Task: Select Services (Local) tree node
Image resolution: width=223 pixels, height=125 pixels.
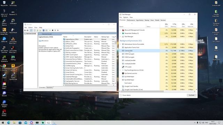Action: point(31,34)
